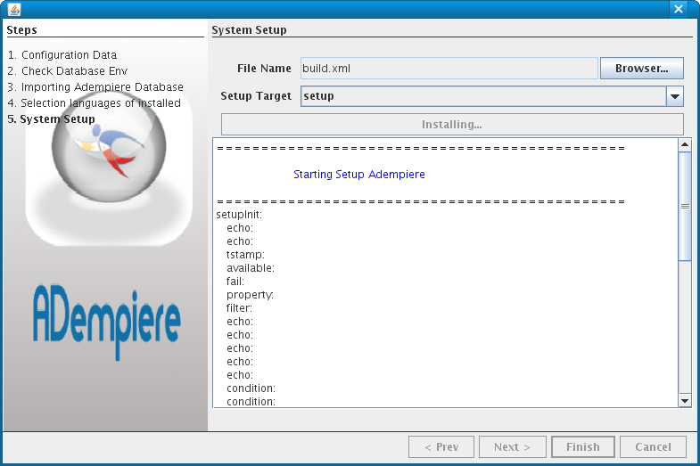Select step 5. System Setup

pos(52,119)
